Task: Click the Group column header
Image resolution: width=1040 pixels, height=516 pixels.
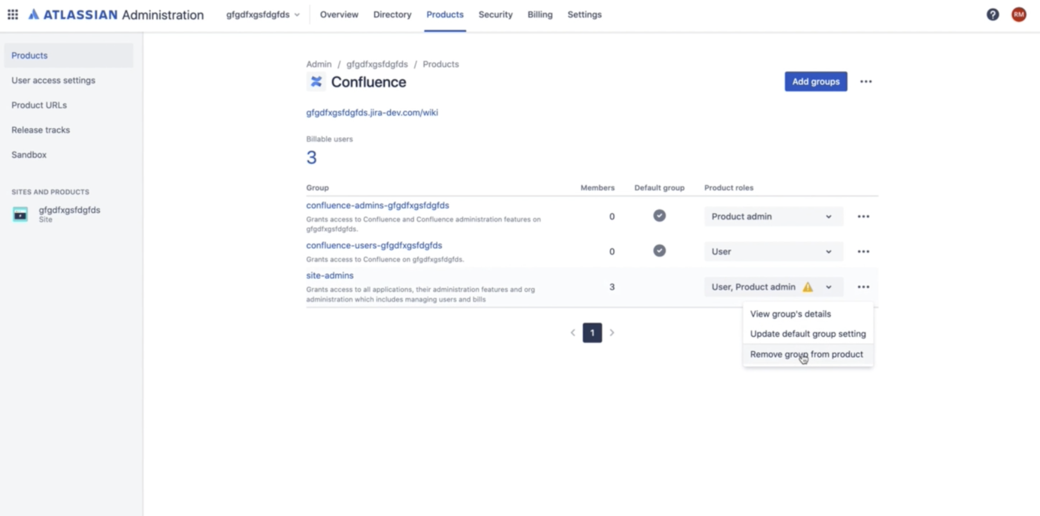Action: pyautogui.click(x=317, y=188)
